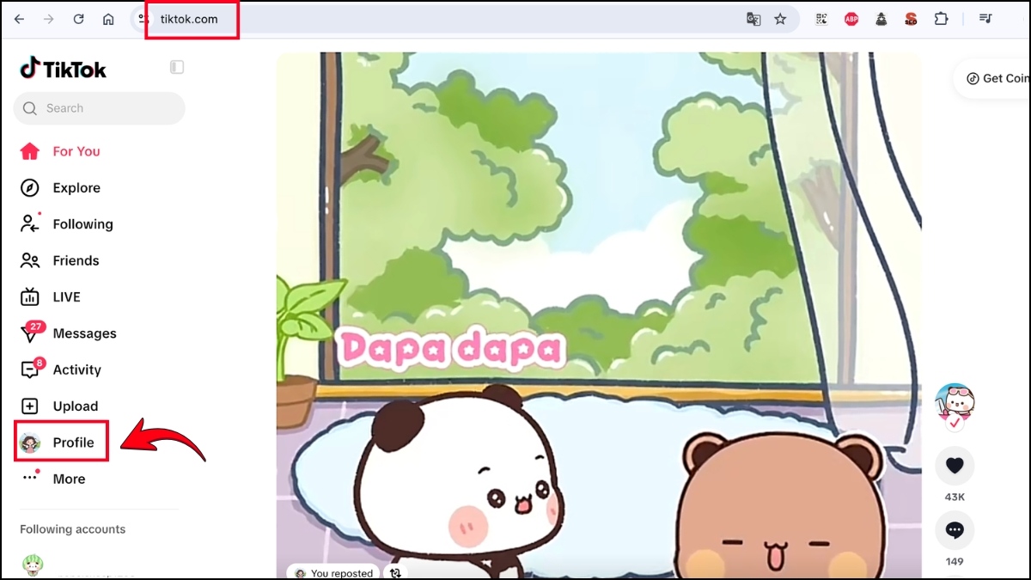The image size is (1031, 580).
Task: Click the Profile avatar icon
Action: 30,443
